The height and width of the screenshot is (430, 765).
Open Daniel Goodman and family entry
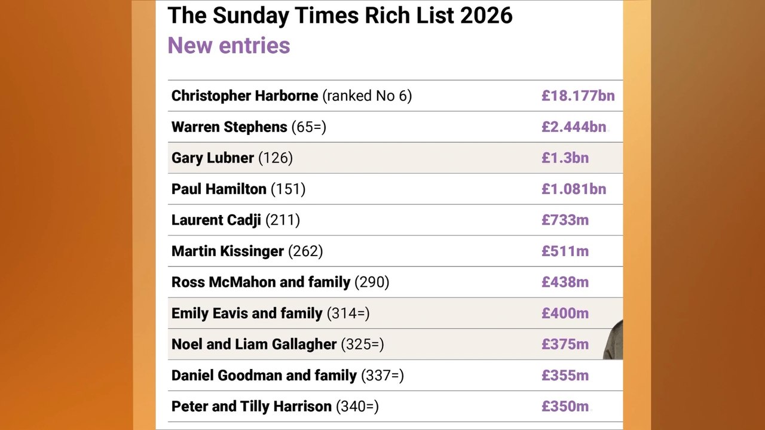pyautogui.click(x=395, y=375)
